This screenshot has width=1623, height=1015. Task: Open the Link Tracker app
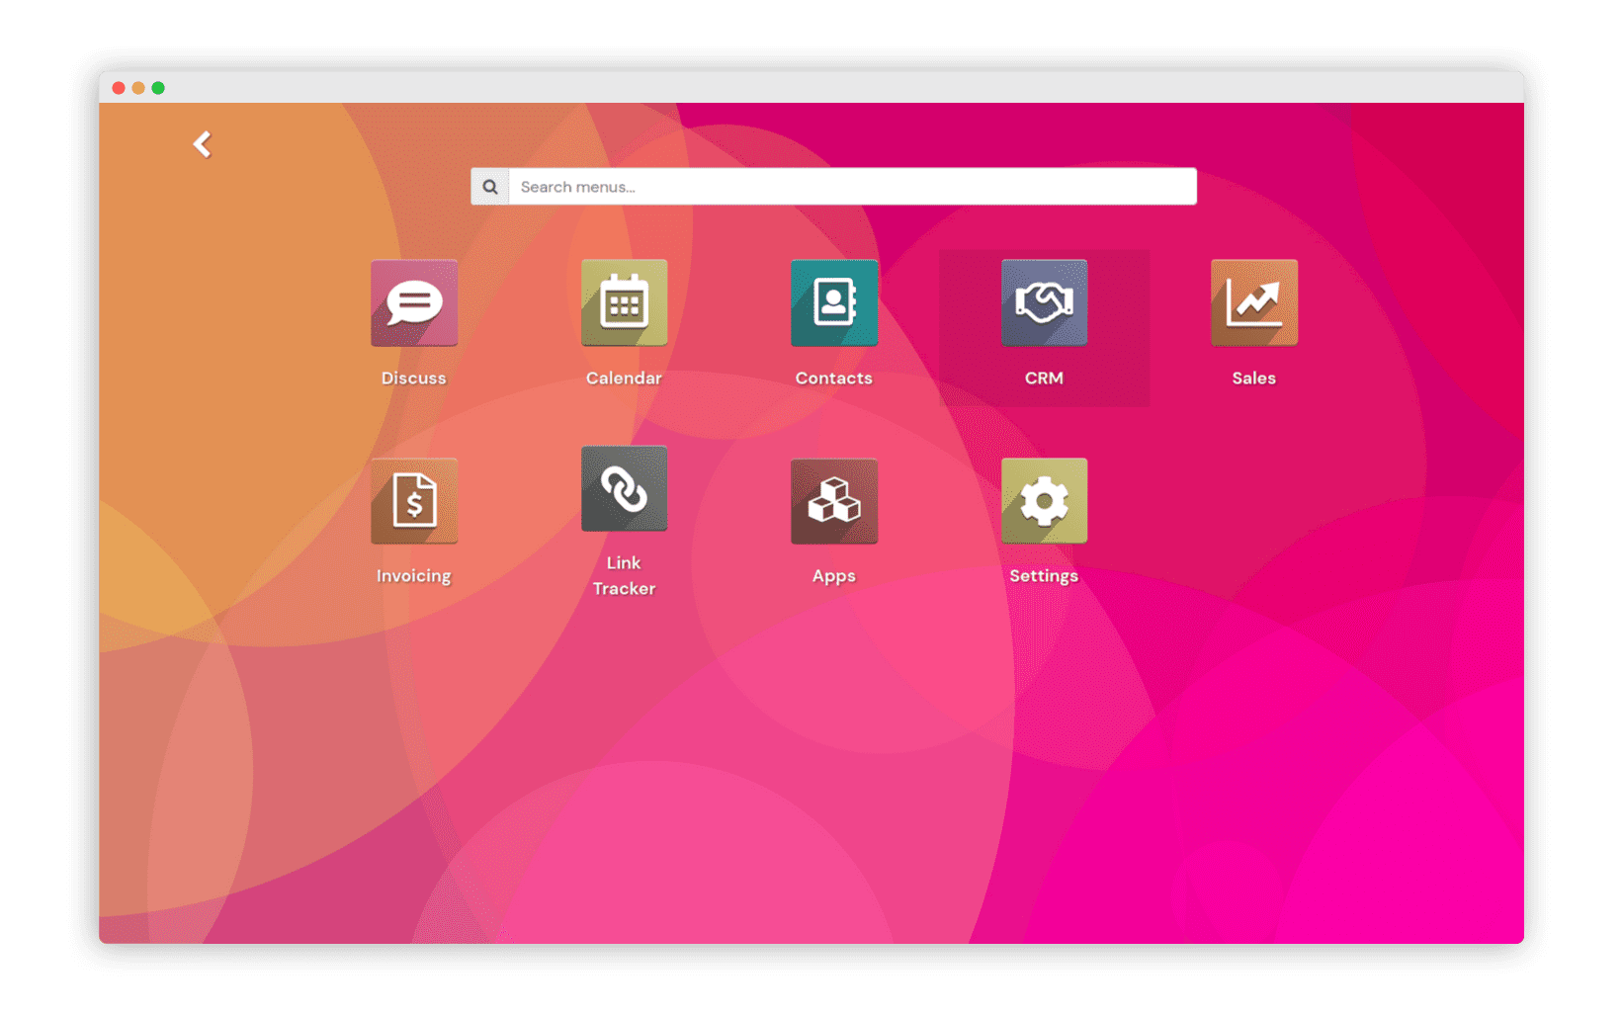pyautogui.click(x=624, y=488)
